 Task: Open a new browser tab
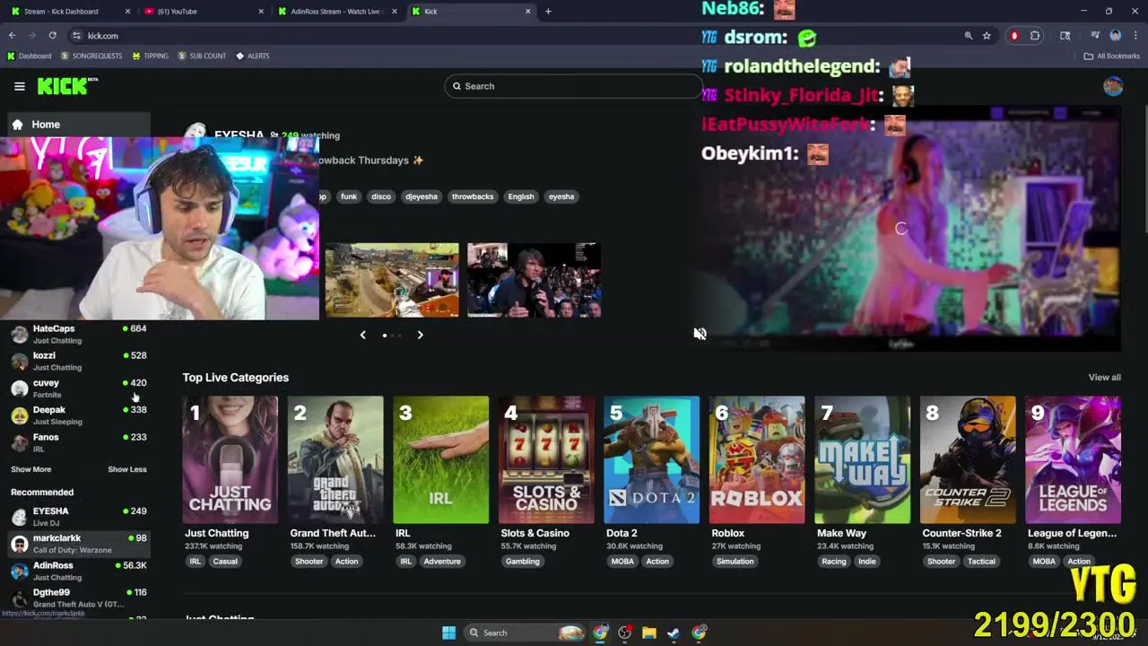(x=548, y=12)
